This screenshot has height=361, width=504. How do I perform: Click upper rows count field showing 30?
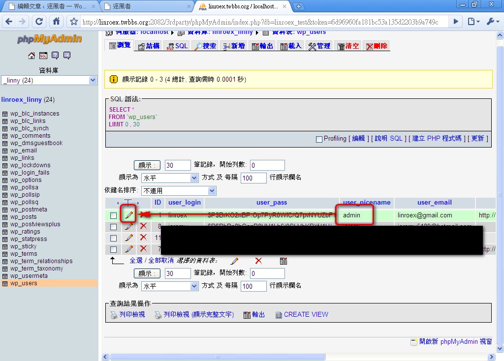coord(178,165)
